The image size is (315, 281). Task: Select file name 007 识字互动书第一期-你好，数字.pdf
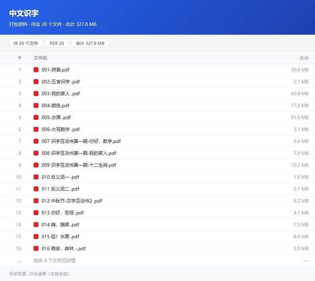tap(81, 141)
